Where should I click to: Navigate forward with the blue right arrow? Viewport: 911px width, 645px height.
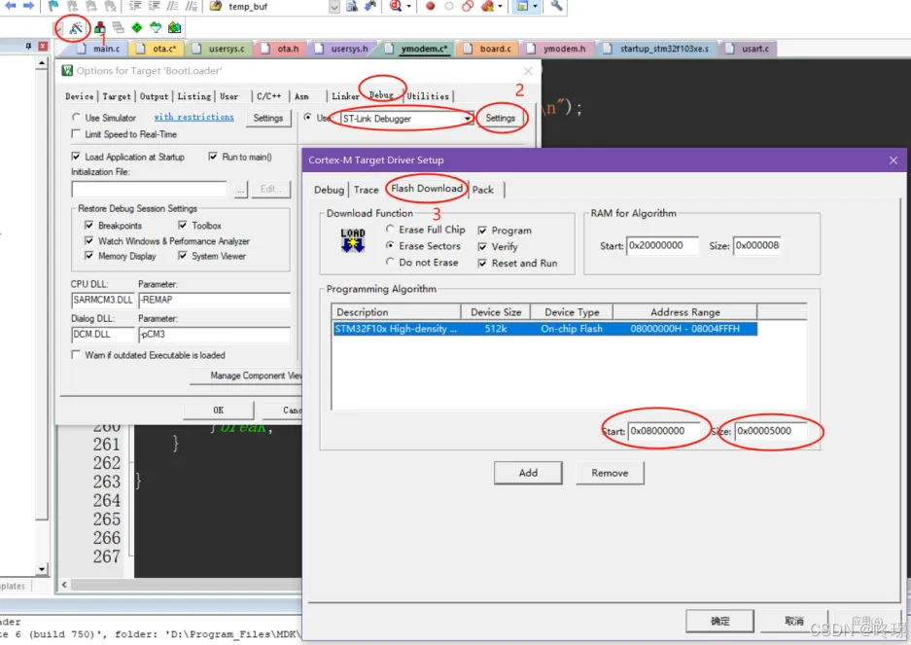28,6
